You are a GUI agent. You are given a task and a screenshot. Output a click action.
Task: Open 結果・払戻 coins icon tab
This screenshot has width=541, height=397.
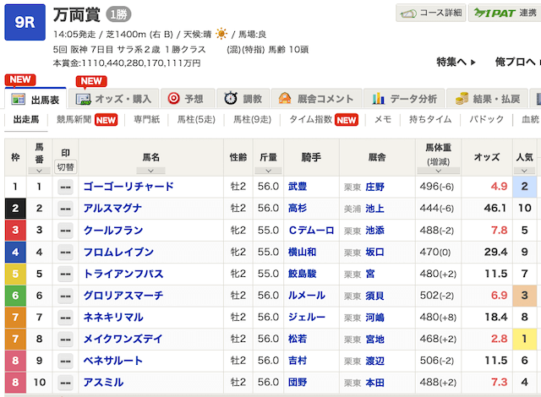pyautogui.click(x=462, y=99)
